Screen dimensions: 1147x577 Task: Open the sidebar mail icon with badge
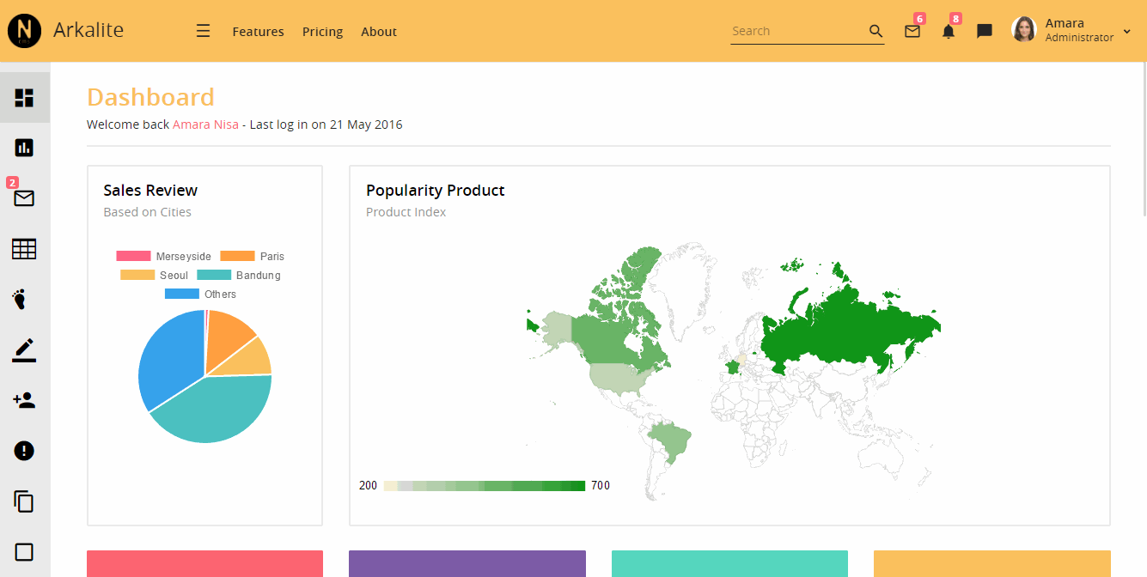[x=24, y=198]
